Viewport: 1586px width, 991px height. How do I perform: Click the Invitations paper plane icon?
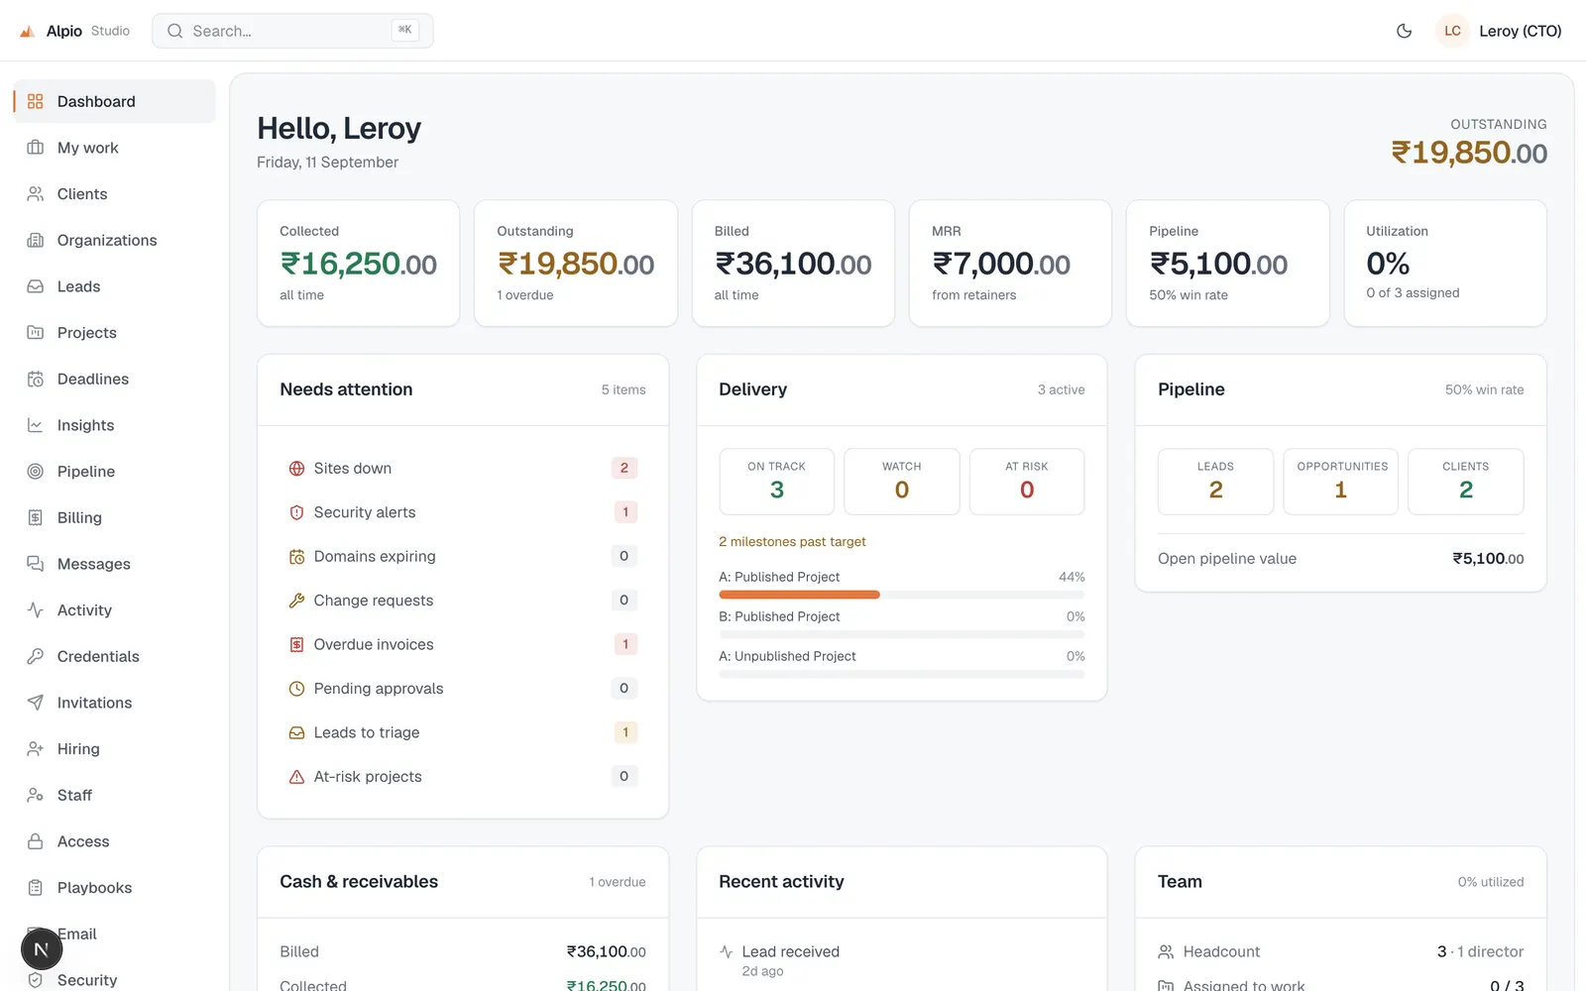click(36, 703)
